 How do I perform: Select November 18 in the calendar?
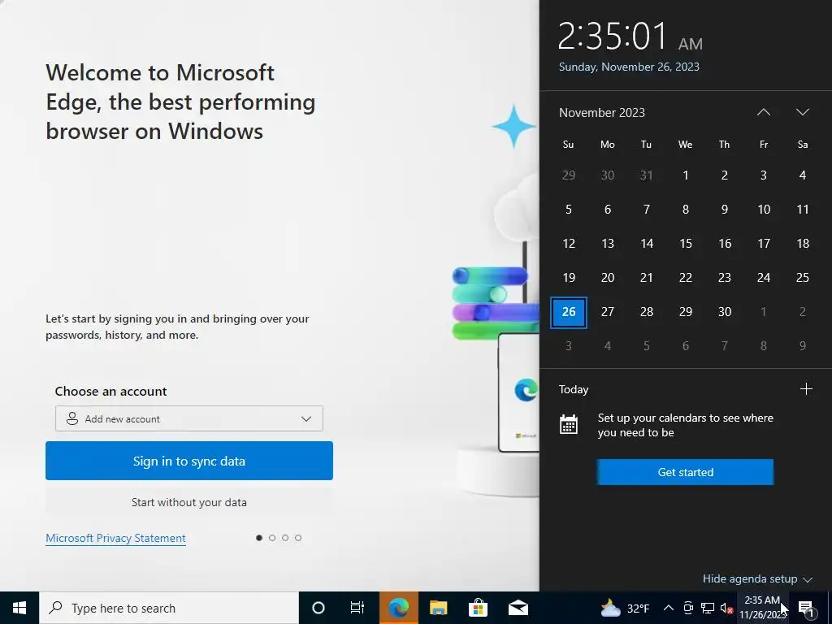tap(802, 244)
